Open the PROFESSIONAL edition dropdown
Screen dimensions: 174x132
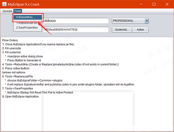tap(130, 21)
